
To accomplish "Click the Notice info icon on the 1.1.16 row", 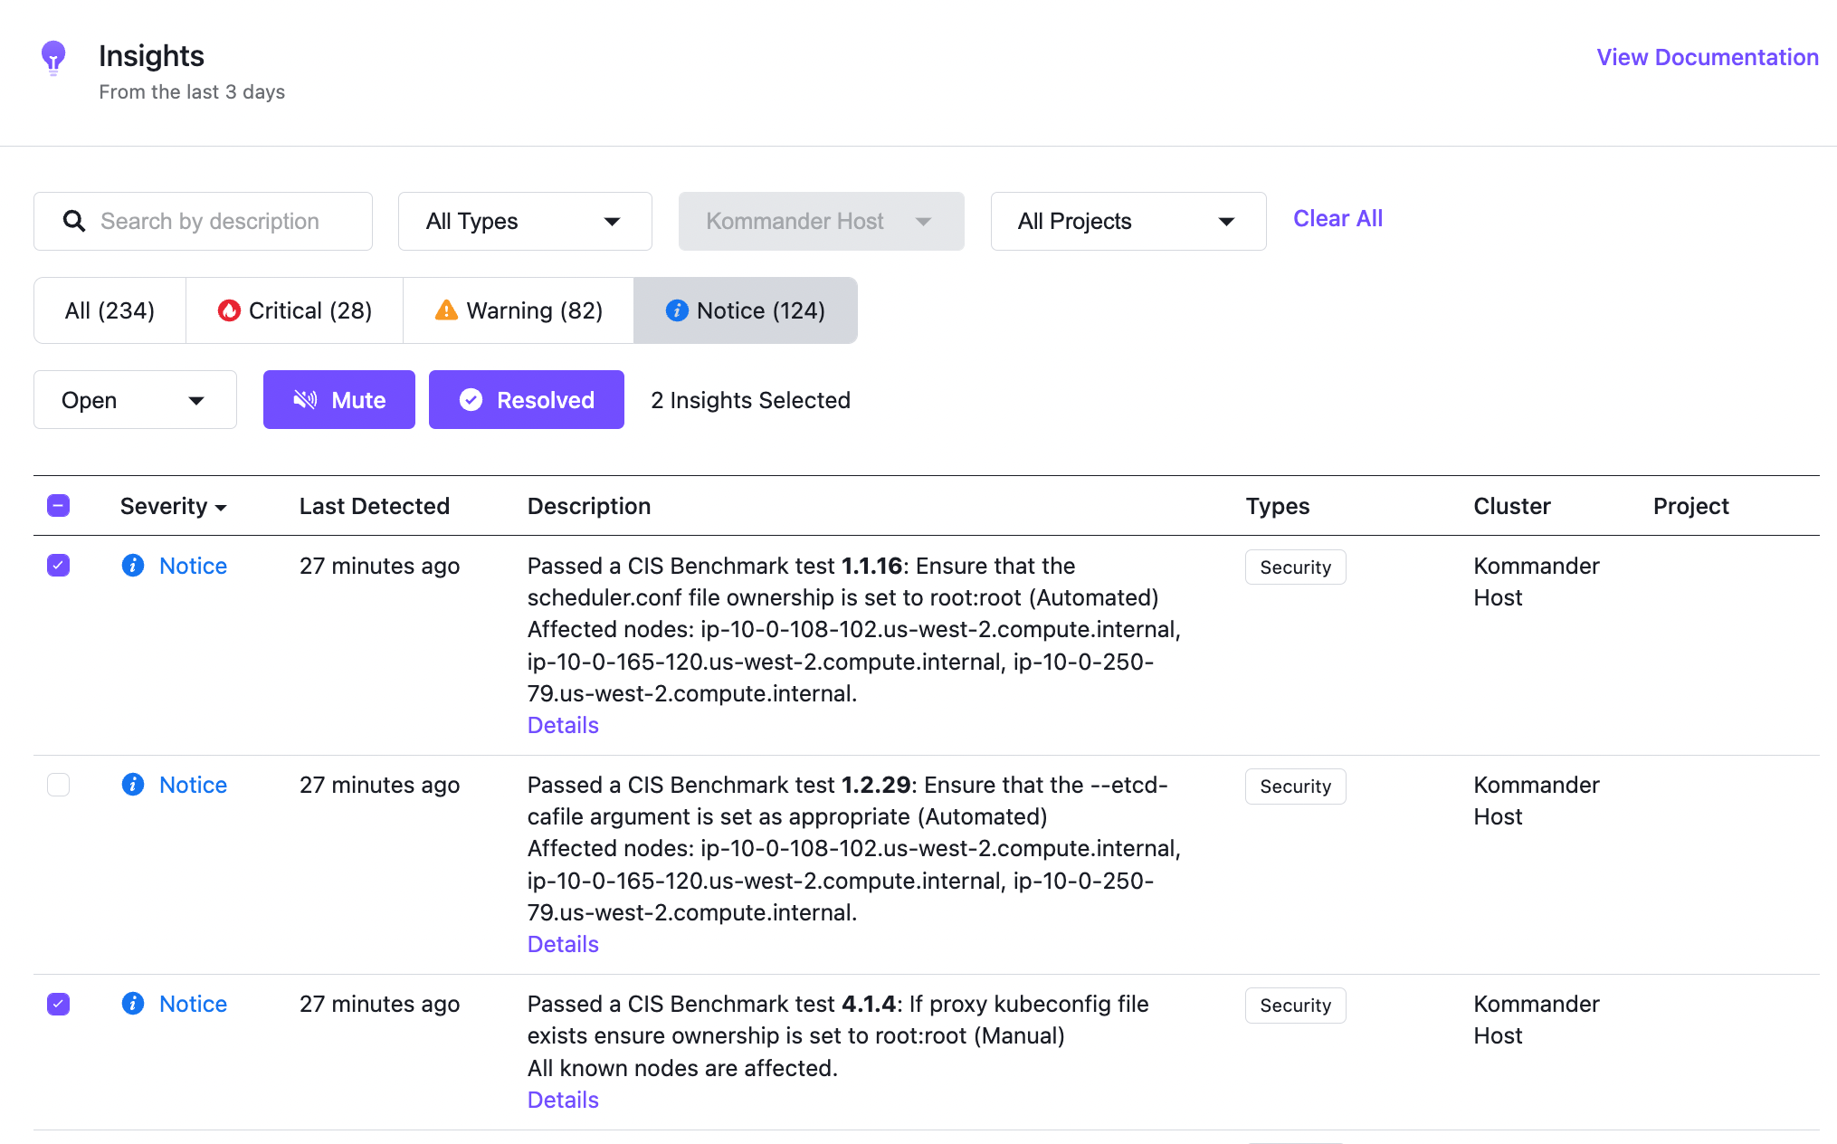I will tap(133, 566).
